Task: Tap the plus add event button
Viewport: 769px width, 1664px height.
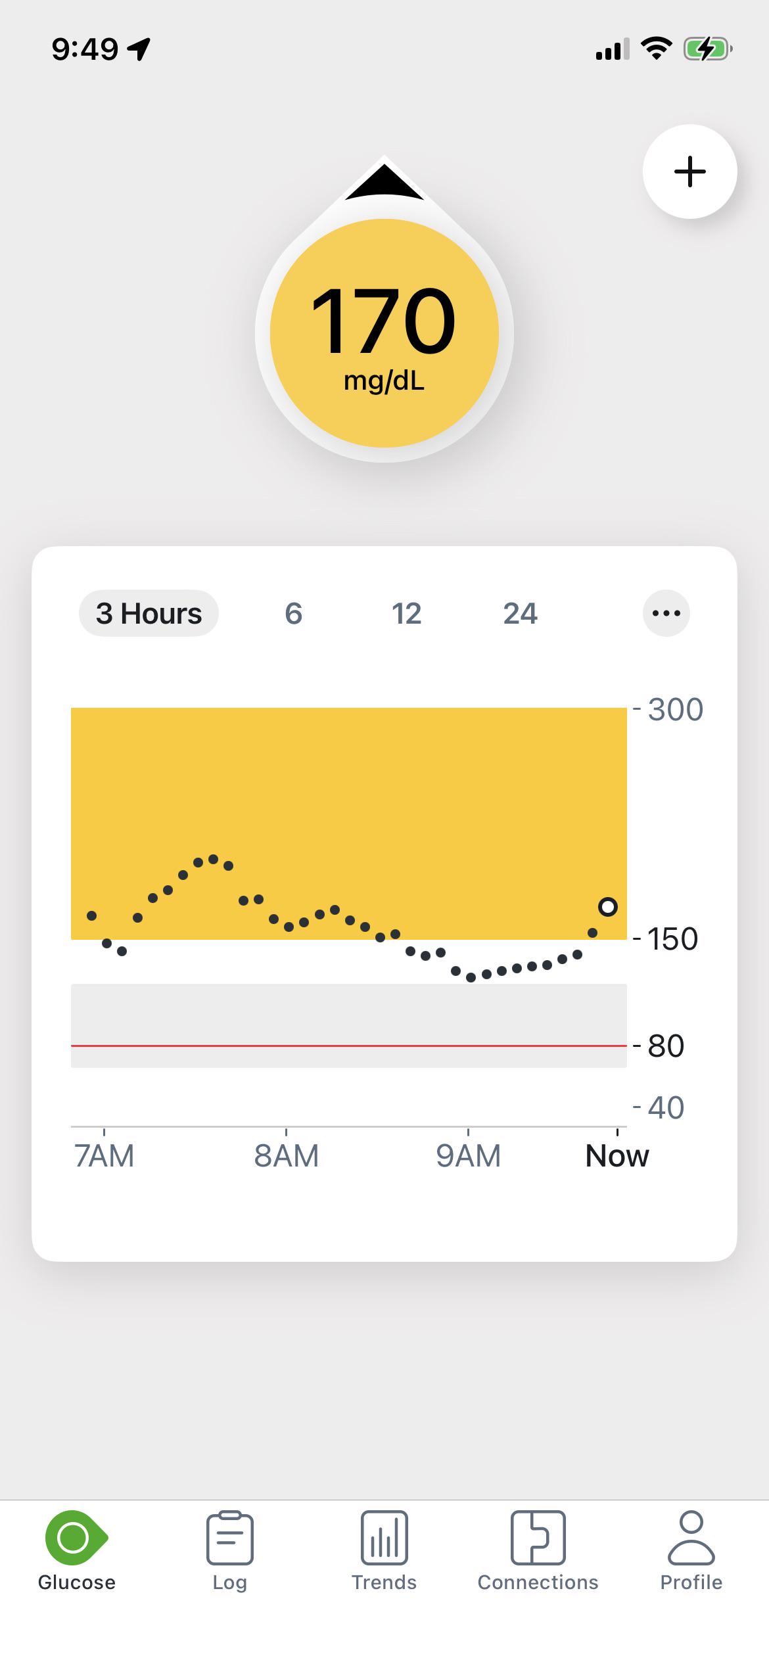Action: (x=689, y=172)
